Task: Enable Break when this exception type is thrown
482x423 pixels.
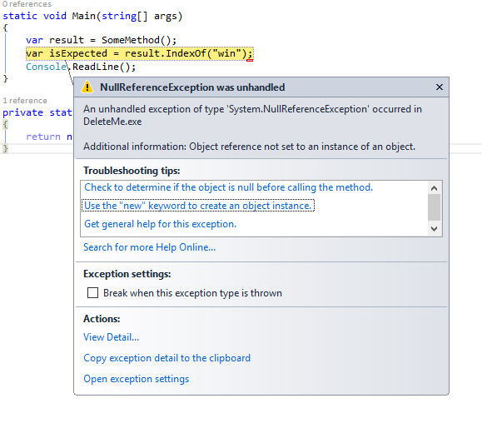Action: (x=92, y=292)
